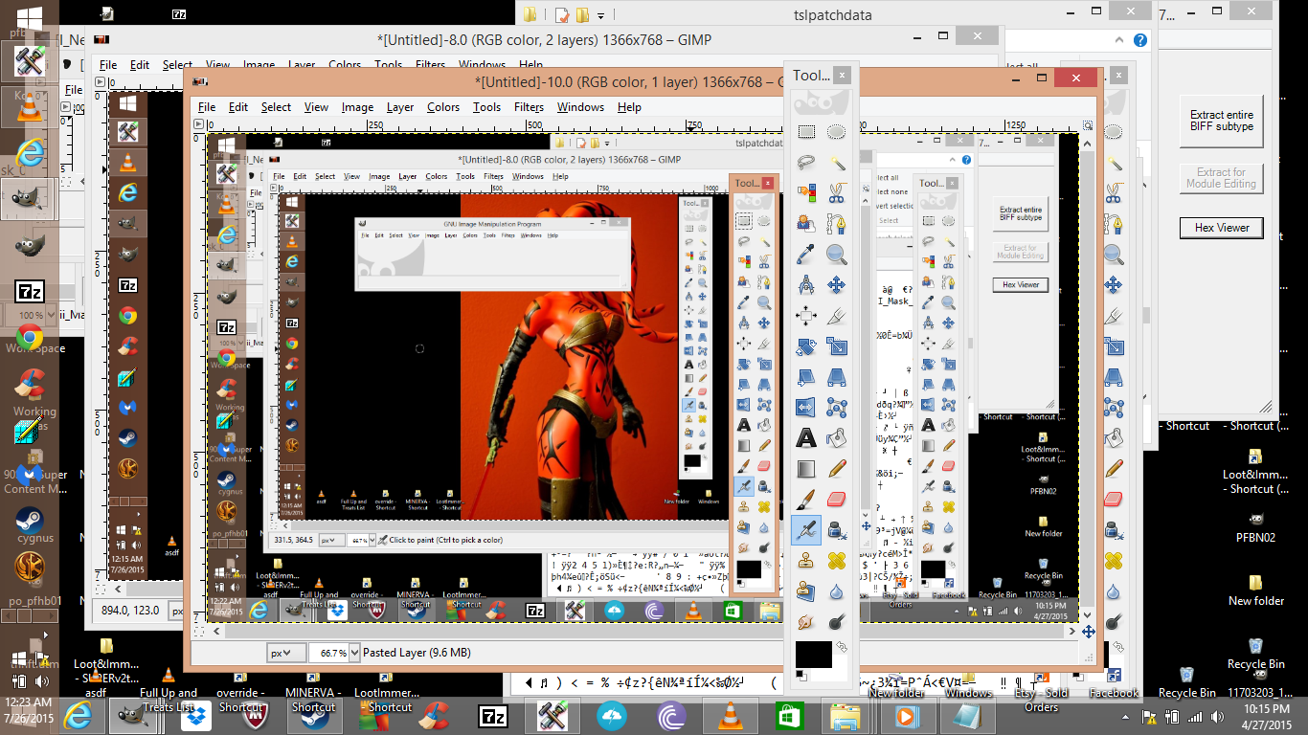Viewport: 1308px width, 735px height.
Task: Activate Select by Color tool in main Toolbox
Action: (806, 193)
